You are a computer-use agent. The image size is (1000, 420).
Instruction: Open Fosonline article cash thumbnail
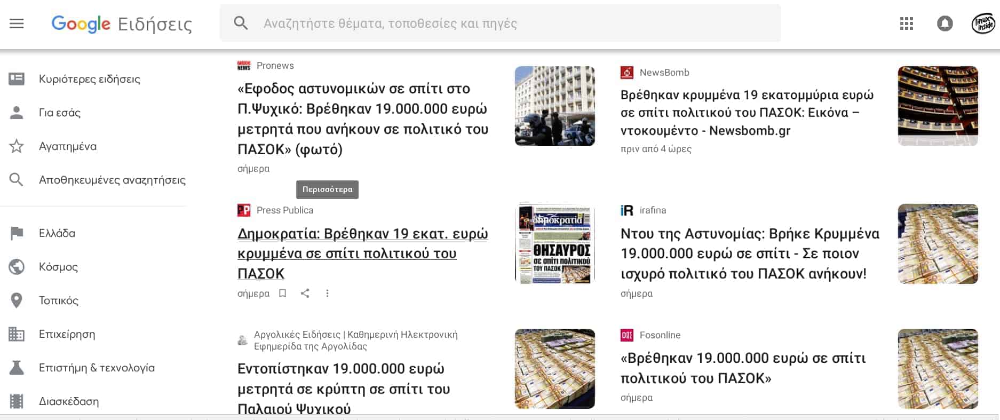click(x=938, y=369)
